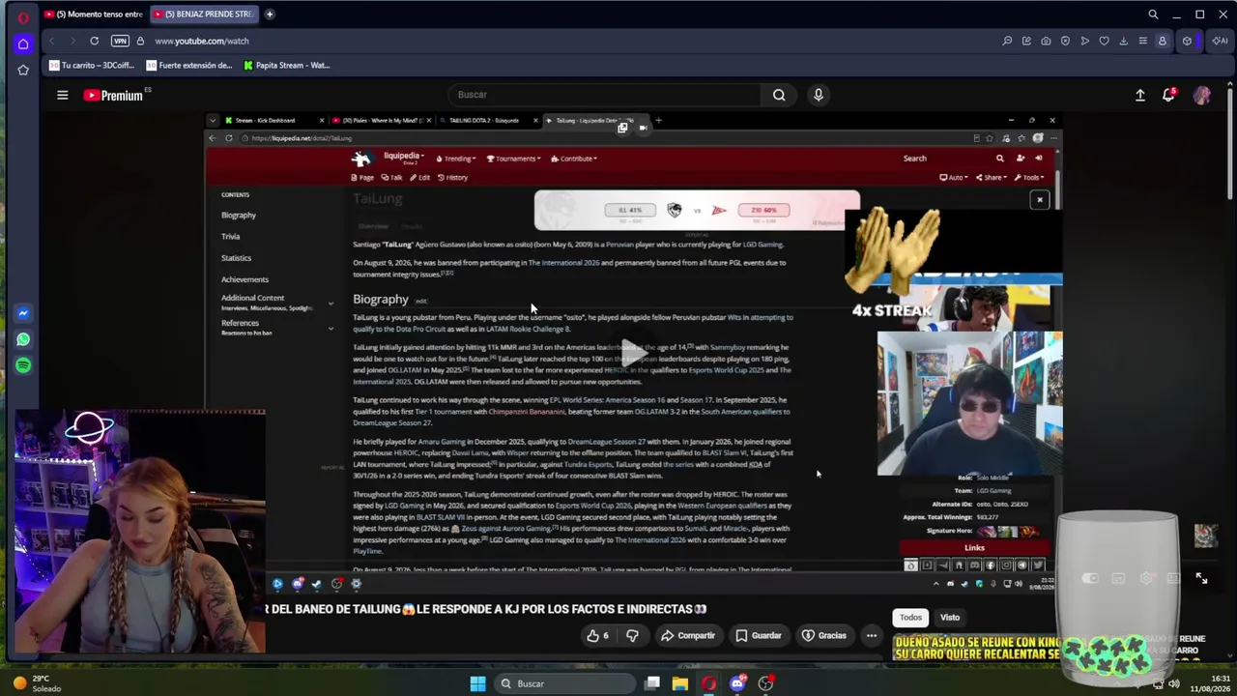The height and width of the screenshot is (696, 1237).
Task: Open the taskbar clock showing 16:31
Action: pyautogui.click(x=1211, y=683)
